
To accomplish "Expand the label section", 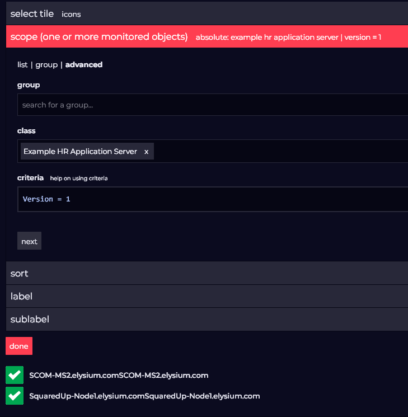I will tap(21, 296).
